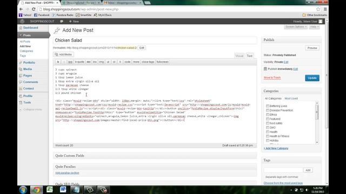Click the Add Media button
The height and width of the screenshot is (194, 346).
63,54
